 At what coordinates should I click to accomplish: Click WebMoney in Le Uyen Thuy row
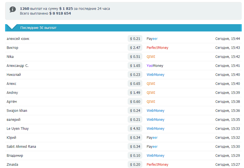pos(155,128)
